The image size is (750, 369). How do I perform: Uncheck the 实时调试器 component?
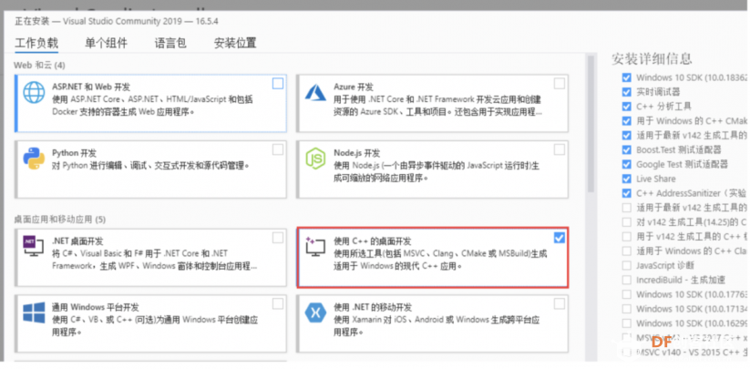click(x=627, y=92)
